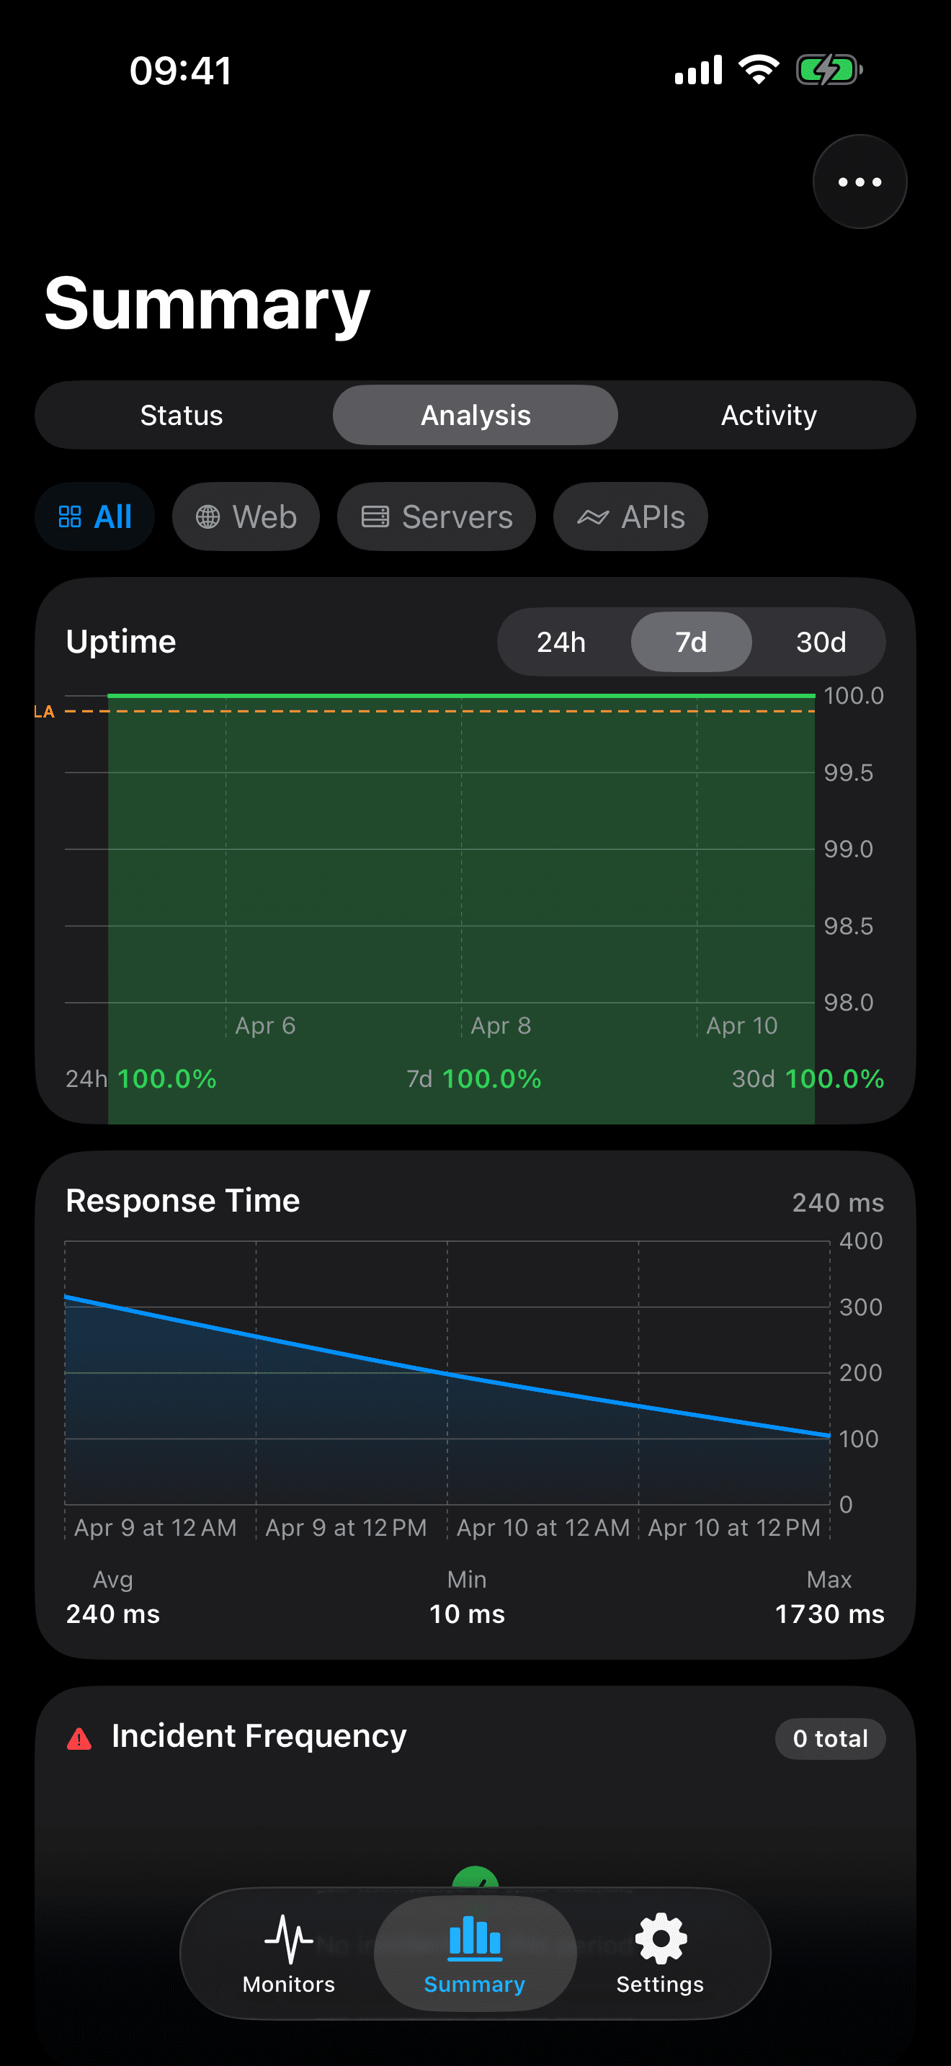The image size is (951, 2066).
Task: Tap the Apr 10 at 12 AM axis label
Action: pyautogui.click(x=543, y=1527)
